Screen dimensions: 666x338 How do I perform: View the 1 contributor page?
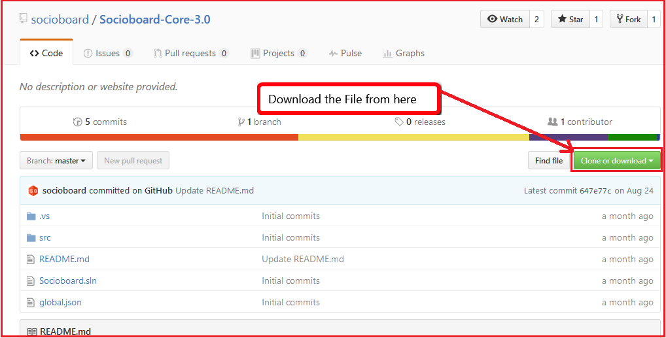tap(580, 122)
